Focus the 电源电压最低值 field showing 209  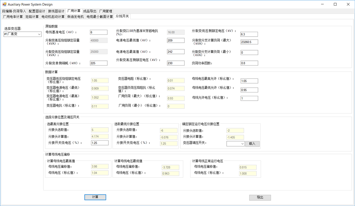pyautogui.click(x=176, y=40)
